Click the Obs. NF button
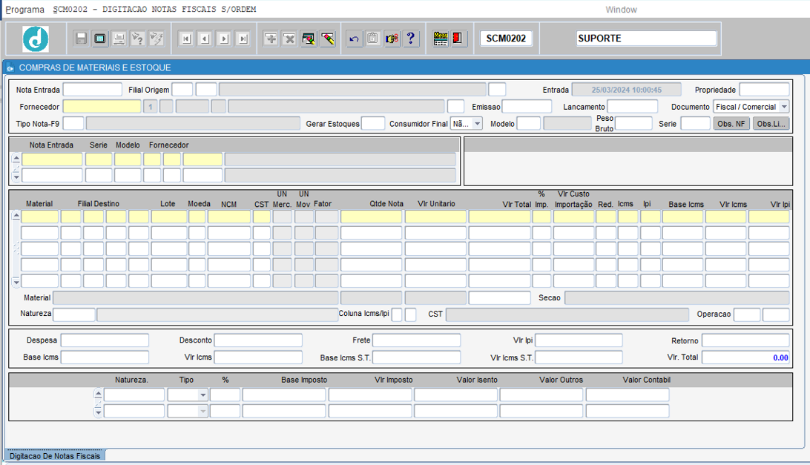The height and width of the screenshot is (465, 810). (731, 124)
